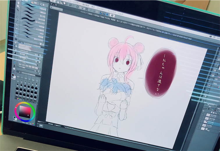Pick brush size 30 preset
This screenshot has width=220, height=151.
click(36, 89)
